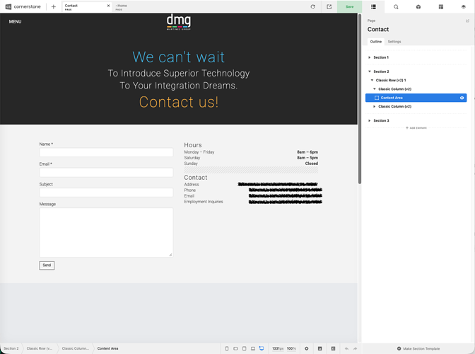Open the Templates layout icon panel
The height and width of the screenshot is (354, 475).
point(441,6)
